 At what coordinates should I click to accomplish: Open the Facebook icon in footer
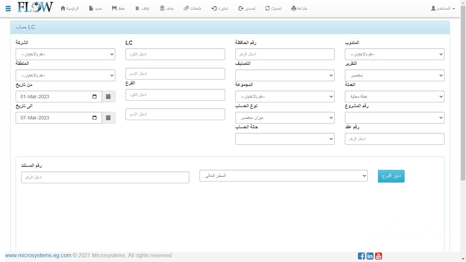361,256
